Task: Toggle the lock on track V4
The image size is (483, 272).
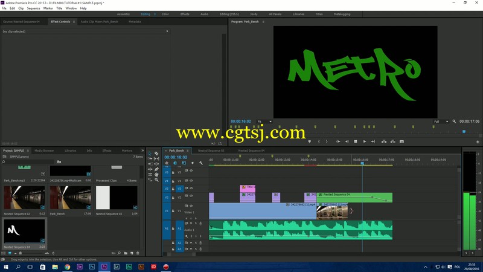Action: [173, 181]
